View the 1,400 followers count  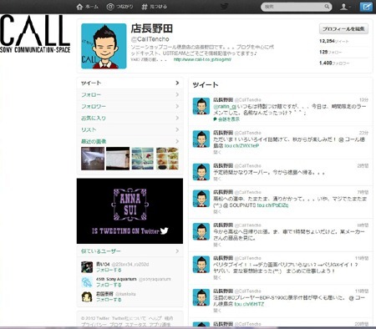pos(334,63)
